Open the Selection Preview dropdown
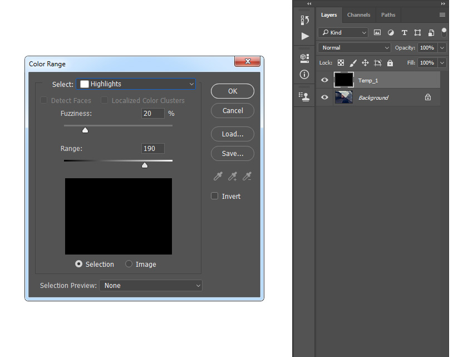473x357 pixels. (151, 285)
